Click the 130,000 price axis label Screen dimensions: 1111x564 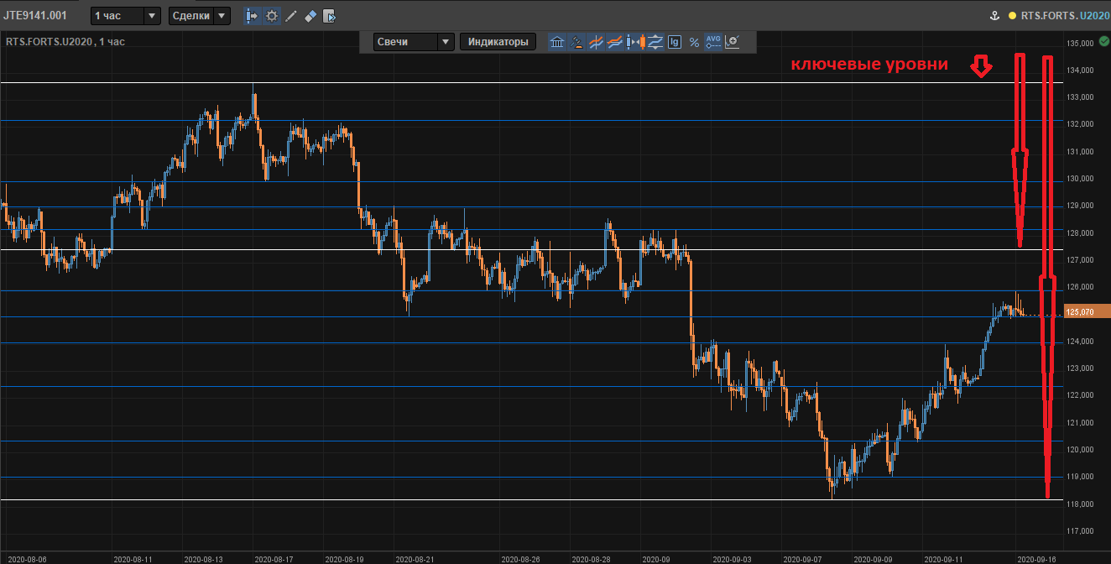pyautogui.click(x=1081, y=179)
